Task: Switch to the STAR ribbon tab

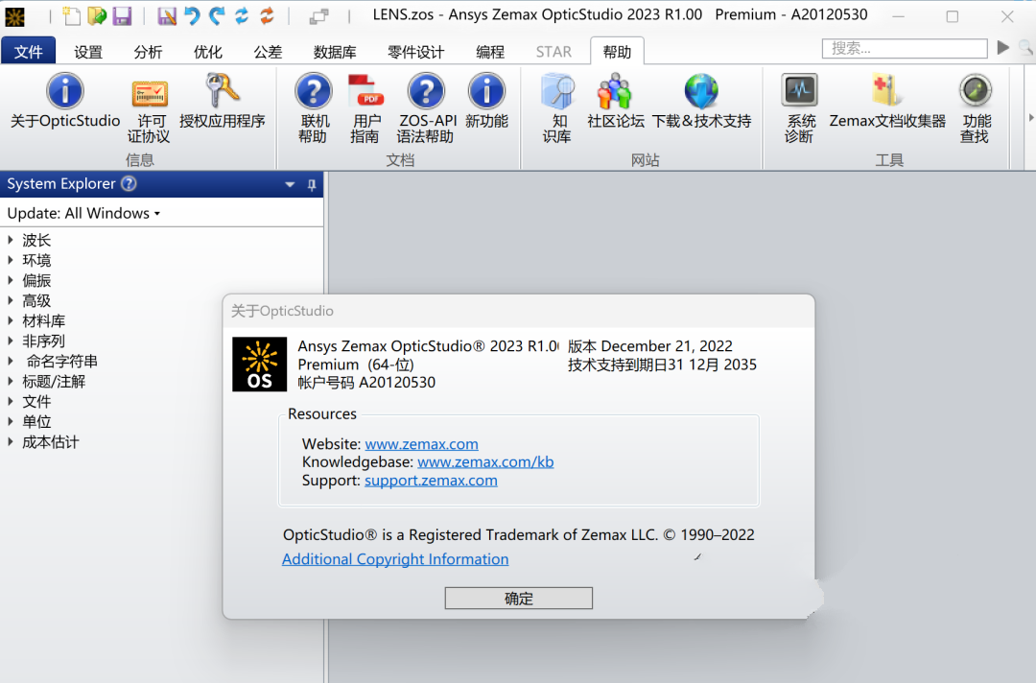Action: tap(553, 52)
